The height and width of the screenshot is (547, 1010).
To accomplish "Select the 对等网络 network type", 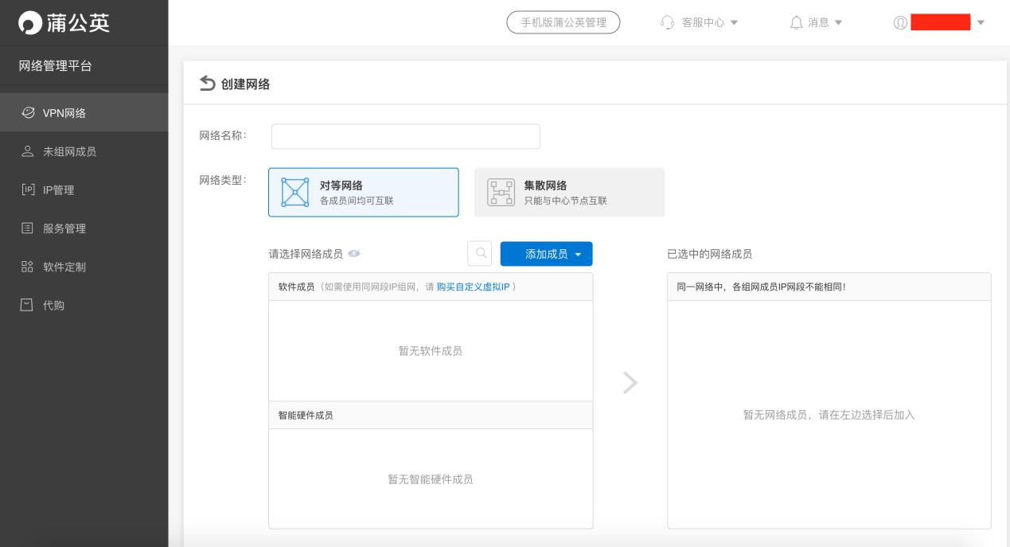I will tap(363, 191).
